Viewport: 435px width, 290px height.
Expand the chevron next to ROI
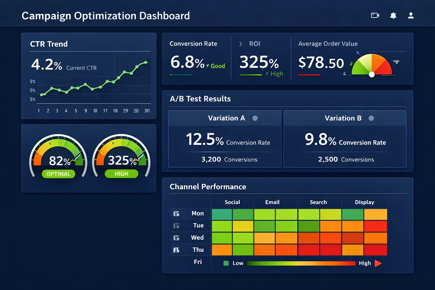240,44
